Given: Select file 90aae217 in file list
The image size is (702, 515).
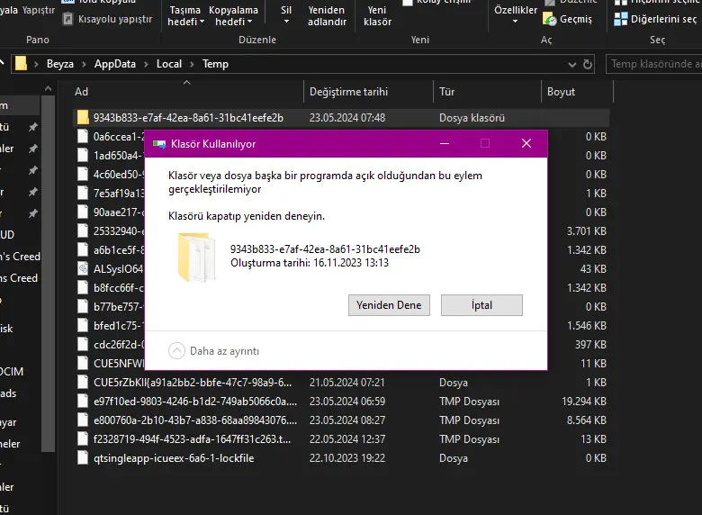Looking at the screenshot, I should [x=119, y=212].
